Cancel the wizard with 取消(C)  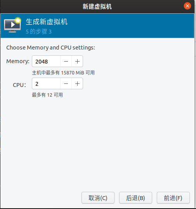pos(98,198)
